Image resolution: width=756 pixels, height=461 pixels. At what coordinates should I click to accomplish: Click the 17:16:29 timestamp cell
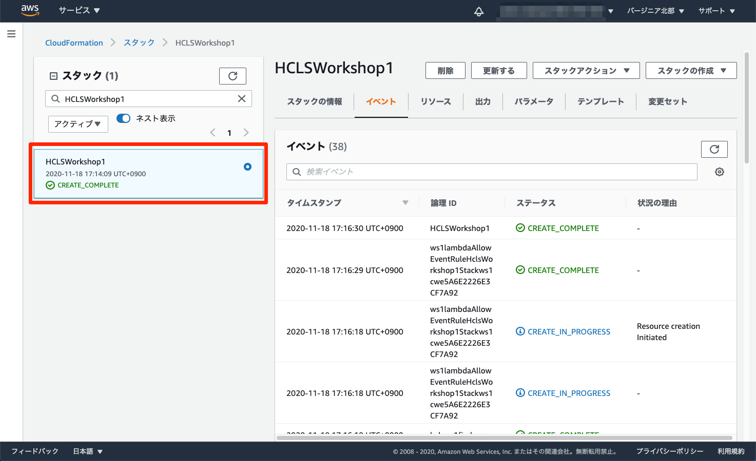coord(345,270)
